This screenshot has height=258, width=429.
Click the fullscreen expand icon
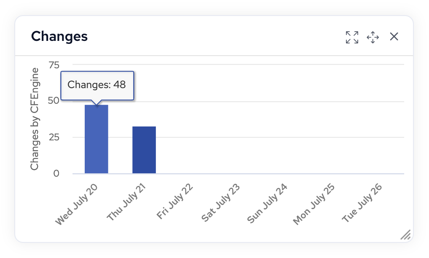pyautogui.click(x=351, y=37)
